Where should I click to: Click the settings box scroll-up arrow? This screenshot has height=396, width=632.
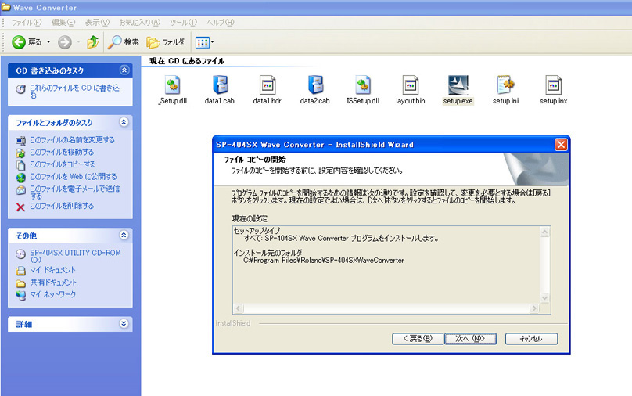tap(545, 232)
